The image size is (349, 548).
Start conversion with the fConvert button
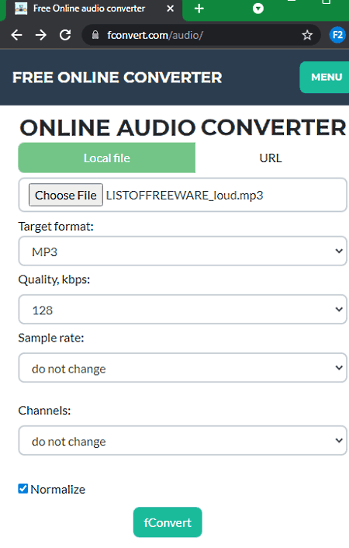pos(168,522)
